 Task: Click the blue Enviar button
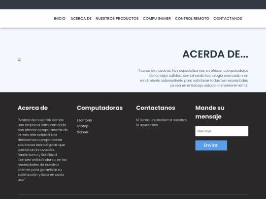pyautogui.click(x=211, y=145)
